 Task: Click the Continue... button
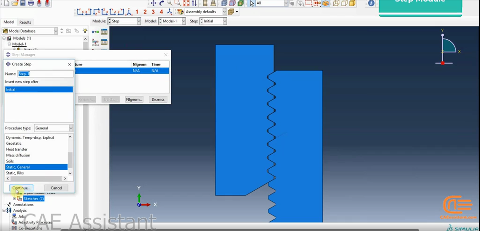[21, 188]
